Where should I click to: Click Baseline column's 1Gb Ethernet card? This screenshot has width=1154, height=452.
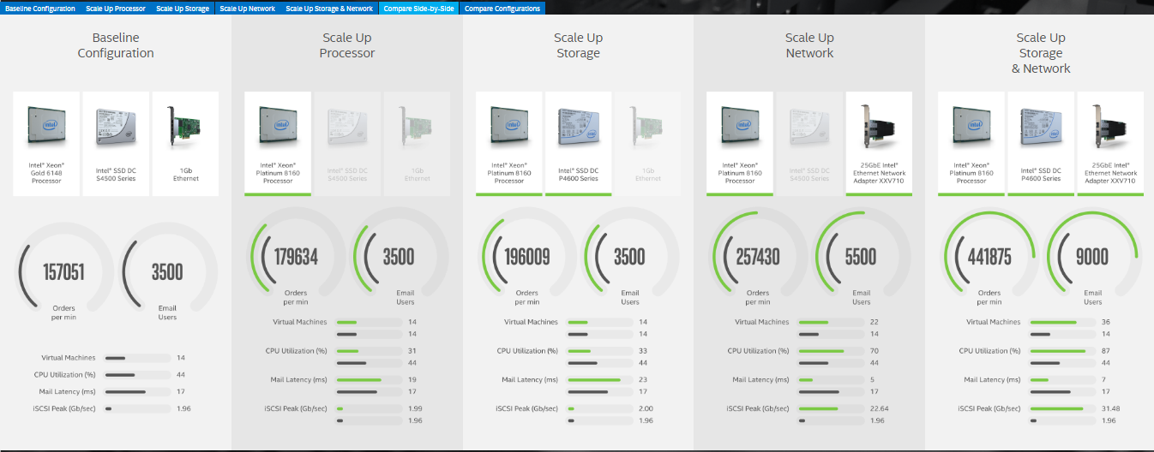[185, 144]
